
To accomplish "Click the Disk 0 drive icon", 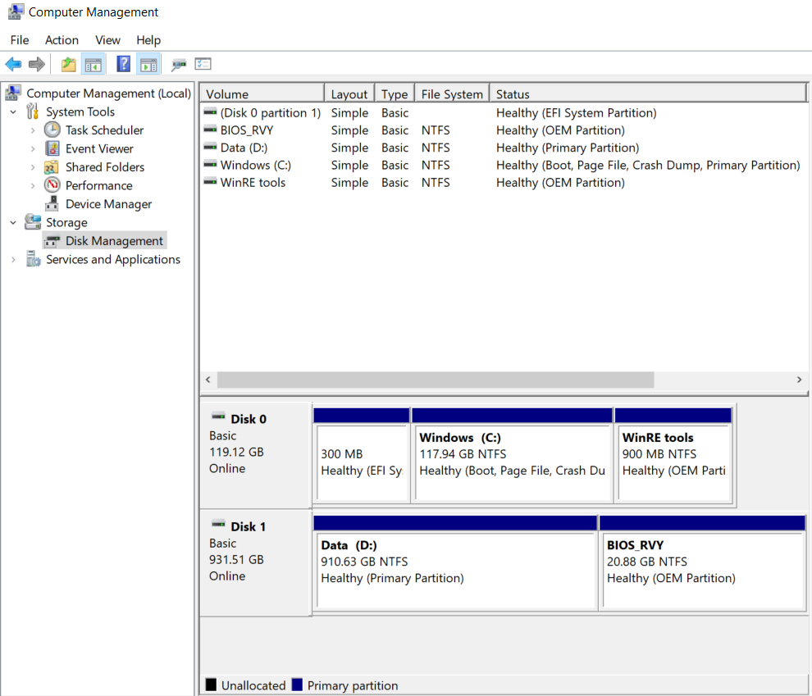I will pos(218,416).
